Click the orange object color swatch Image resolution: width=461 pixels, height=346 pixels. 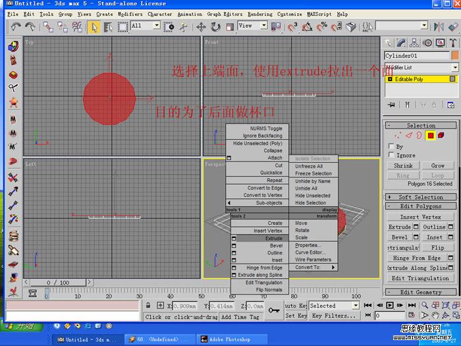455,55
